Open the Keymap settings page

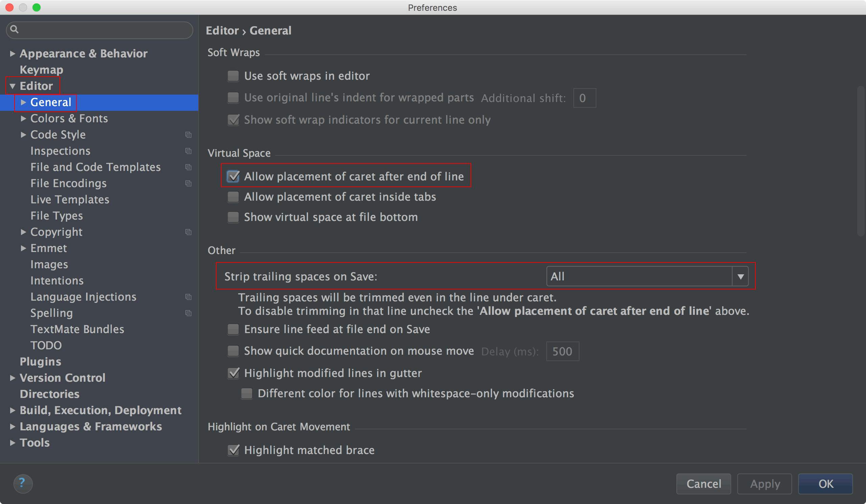click(x=42, y=70)
